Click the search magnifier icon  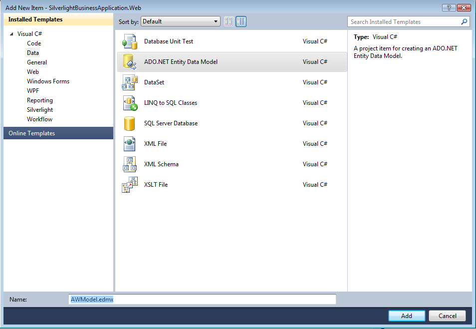pos(464,21)
